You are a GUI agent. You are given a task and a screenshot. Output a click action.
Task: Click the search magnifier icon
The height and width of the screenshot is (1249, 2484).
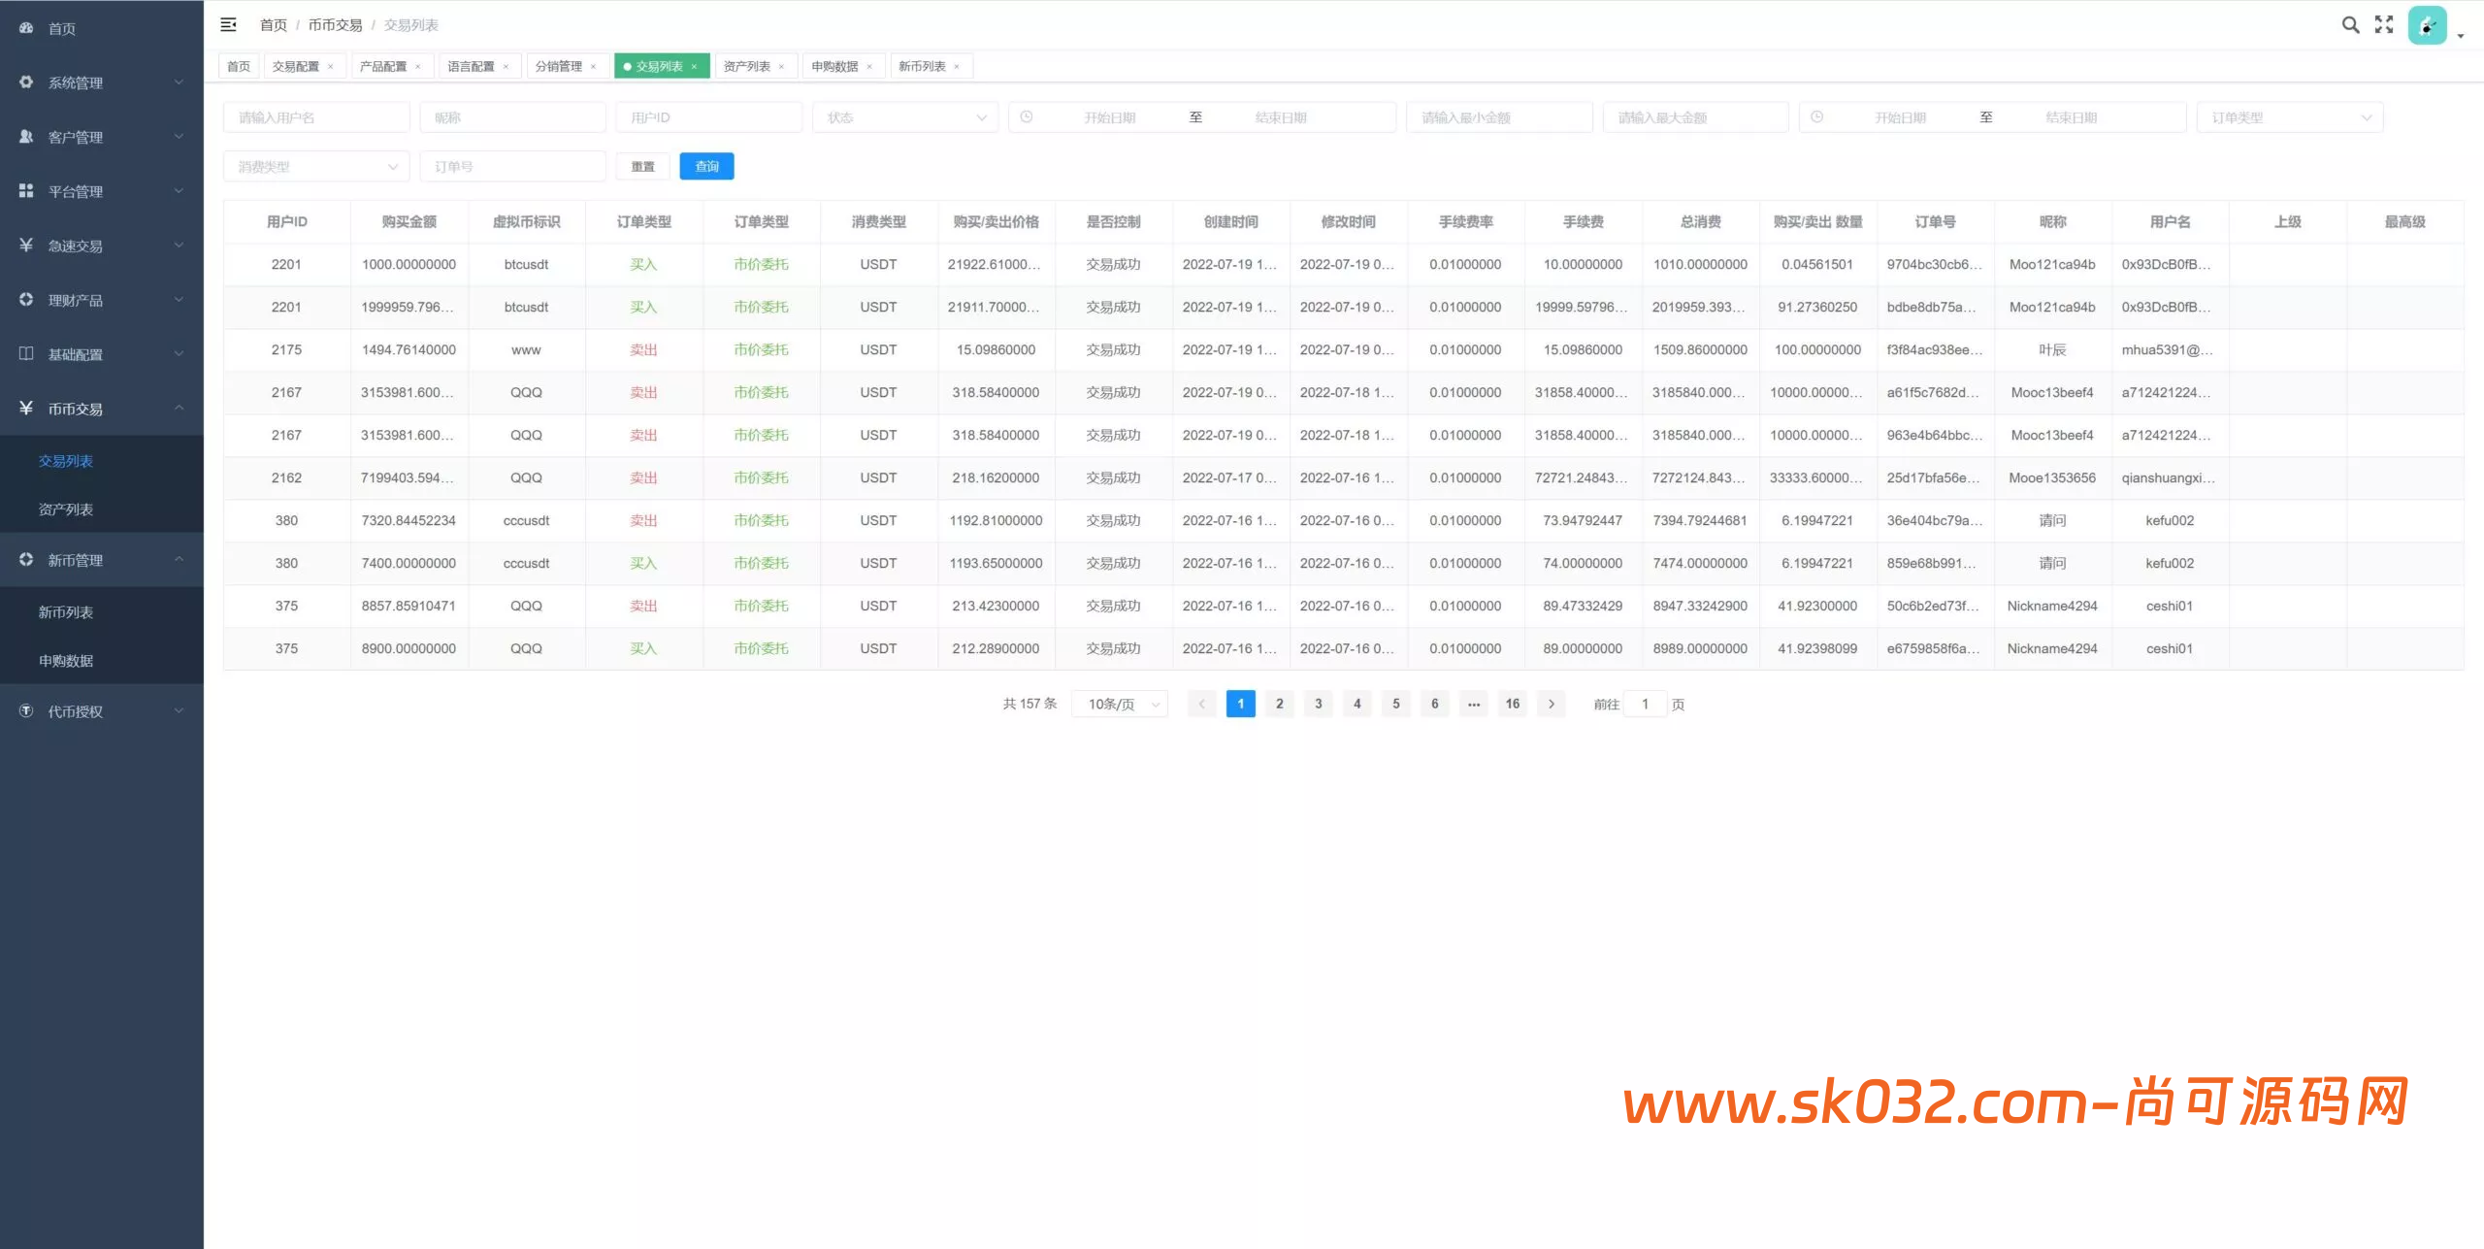point(2350,25)
